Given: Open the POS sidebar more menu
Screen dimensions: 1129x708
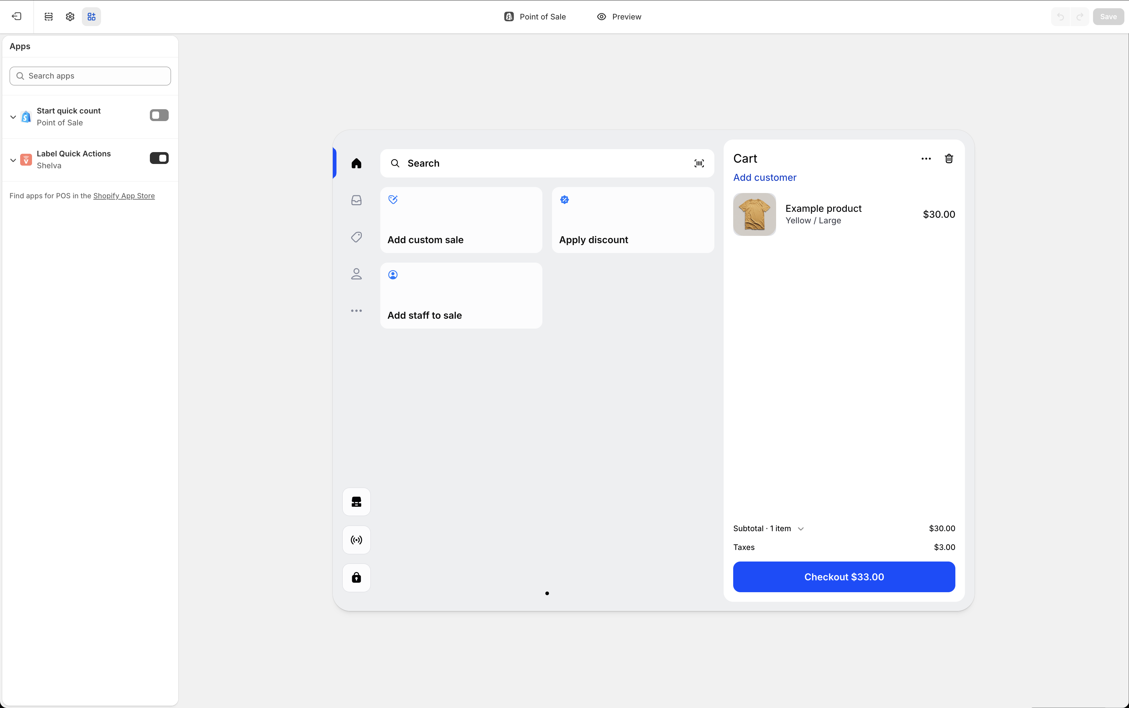Looking at the screenshot, I should 357,311.
